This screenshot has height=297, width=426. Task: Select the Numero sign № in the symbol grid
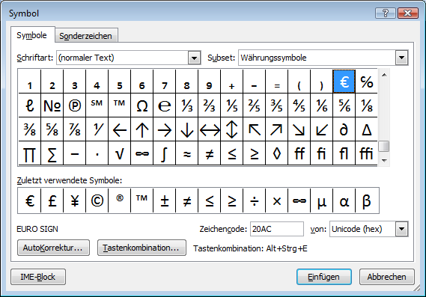click(52, 105)
